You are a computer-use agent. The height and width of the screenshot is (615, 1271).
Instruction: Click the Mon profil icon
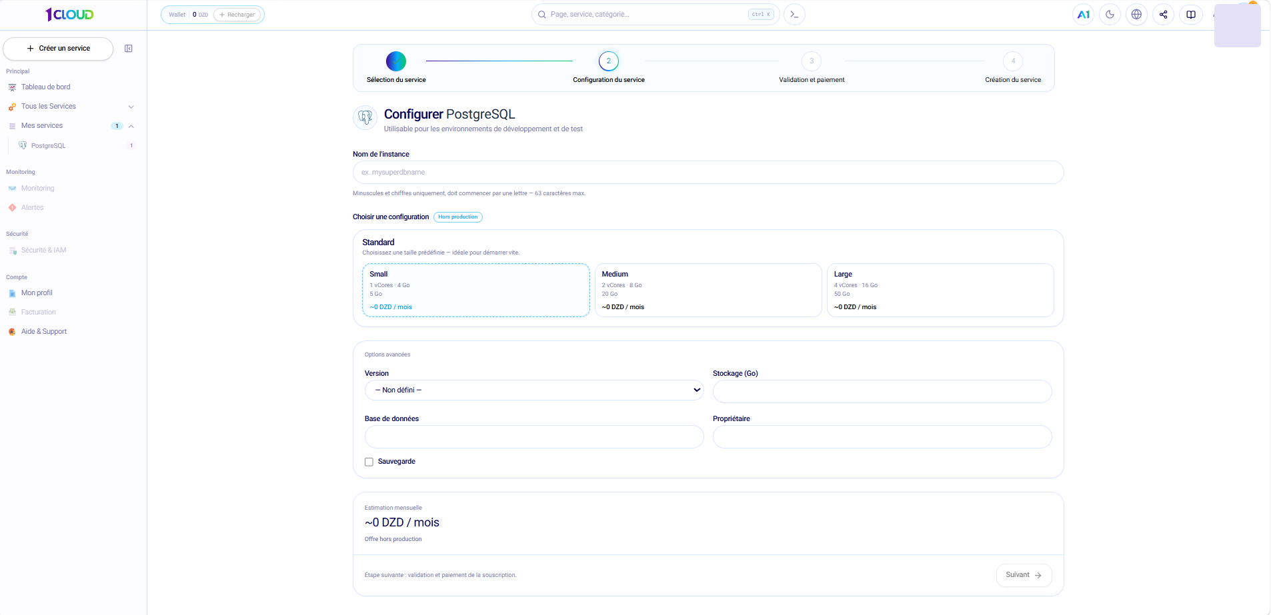(x=12, y=293)
